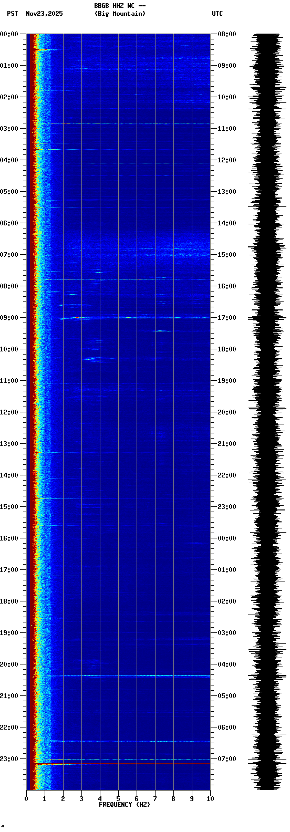Click the 17:00 label on UTC axis
290x832 pixels.
[227, 318]
